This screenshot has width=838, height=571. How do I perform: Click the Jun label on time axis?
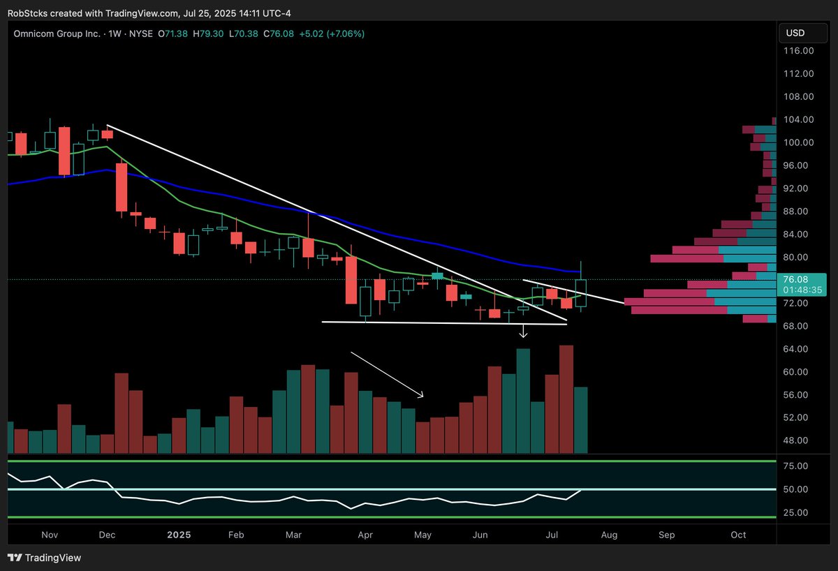[480, 535]
